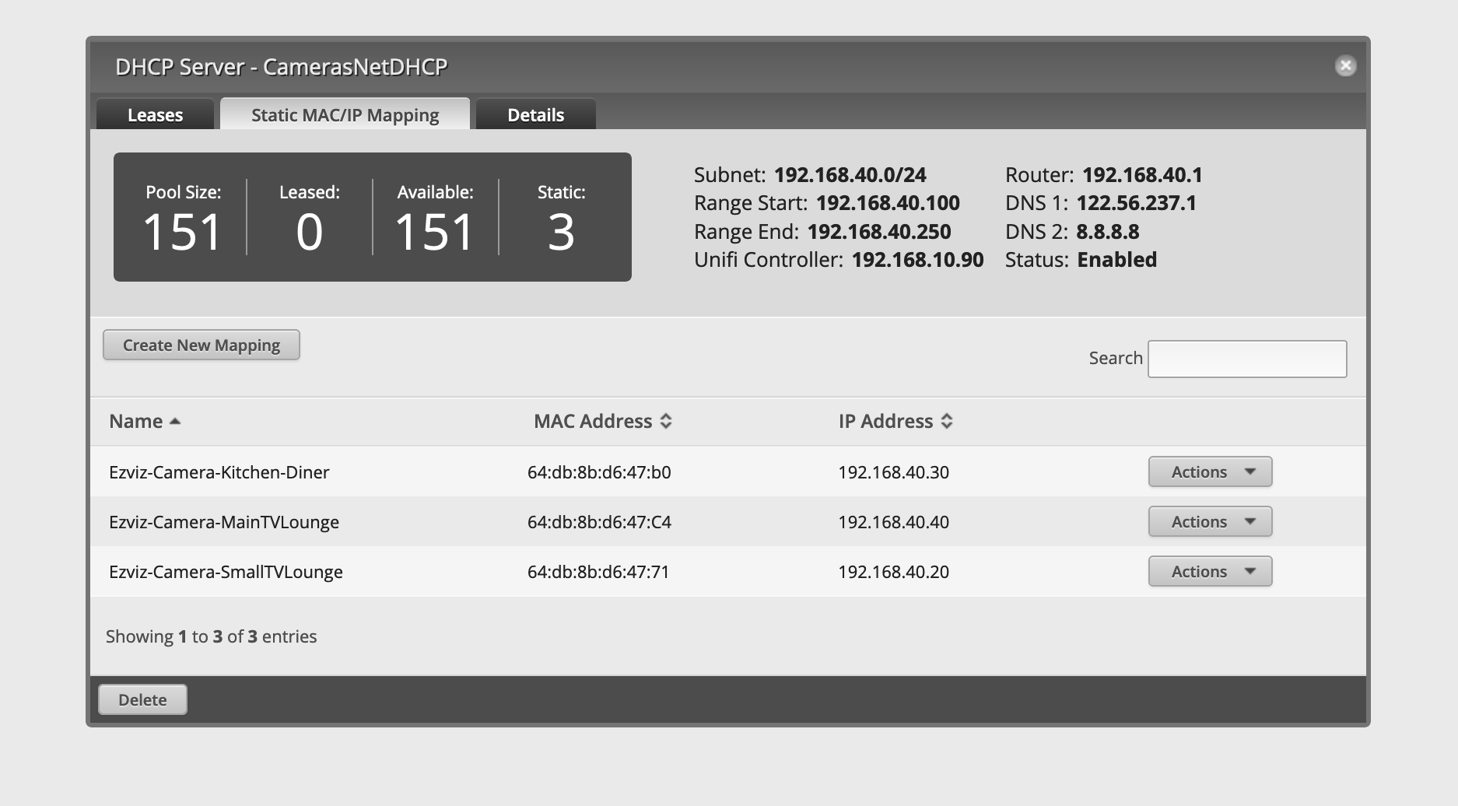Click MAC address 64:db:8b:d6:47:b0

click(599, 472)
